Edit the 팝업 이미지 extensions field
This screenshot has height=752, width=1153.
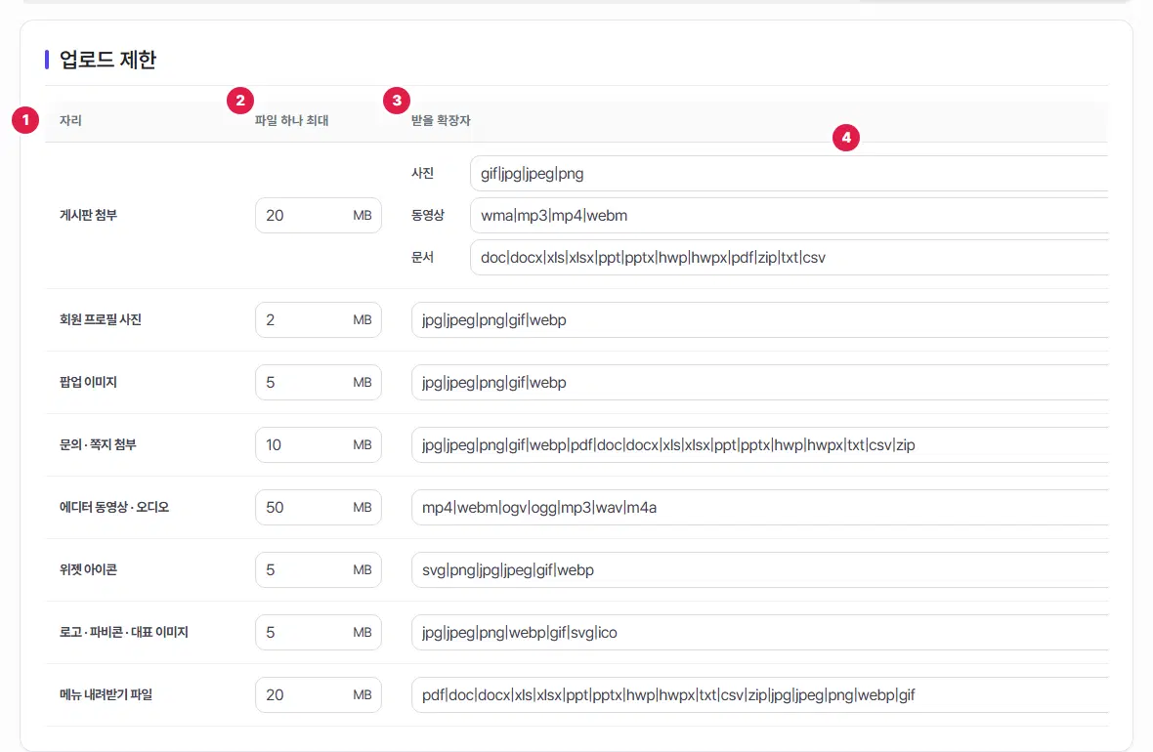759,382
